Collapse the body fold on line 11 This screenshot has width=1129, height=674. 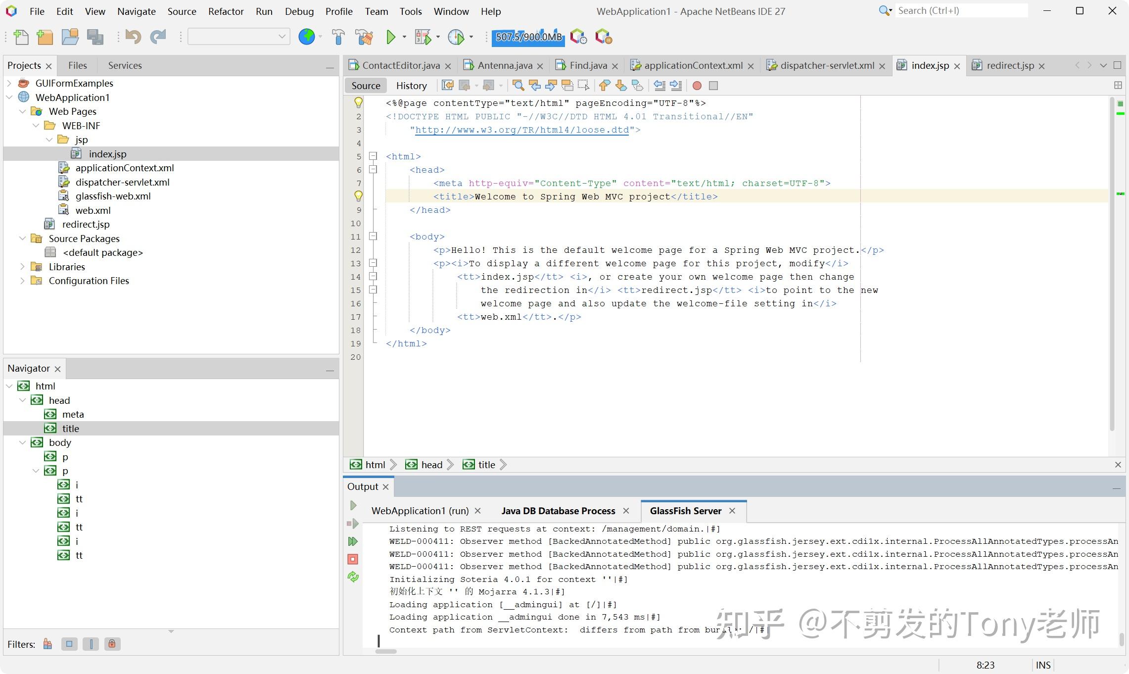(x=374, y=237)
